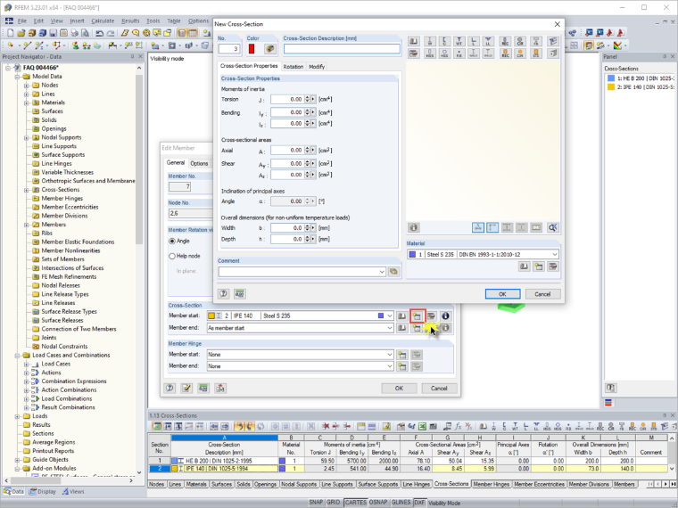Open cross-section library icon in New Cross-Section dialog
This screenshot has width=678, height=508.
pyautogui.click(x=414, y=42)
